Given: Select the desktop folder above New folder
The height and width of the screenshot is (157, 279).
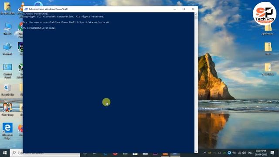Looking at the screenshot, I should 268,48.
